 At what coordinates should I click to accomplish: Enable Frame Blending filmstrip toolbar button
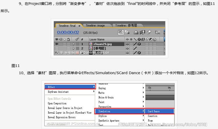click(x=142, y=32)
